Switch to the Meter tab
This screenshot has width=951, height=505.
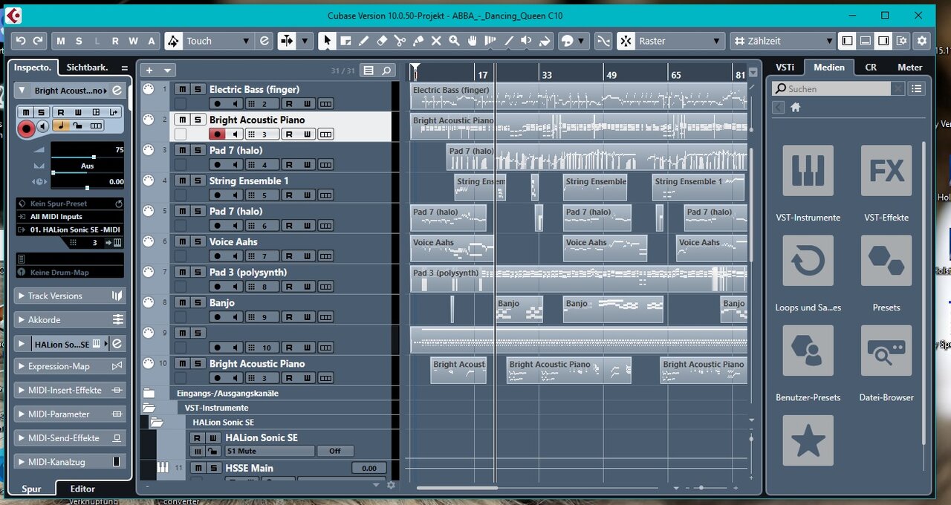(909, 67)
